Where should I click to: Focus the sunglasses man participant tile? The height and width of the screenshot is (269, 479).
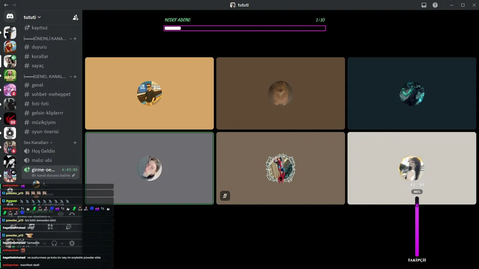tap(149, 93)
